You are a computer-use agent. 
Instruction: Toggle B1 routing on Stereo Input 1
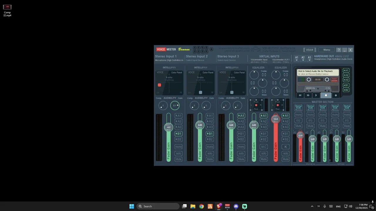178,134
